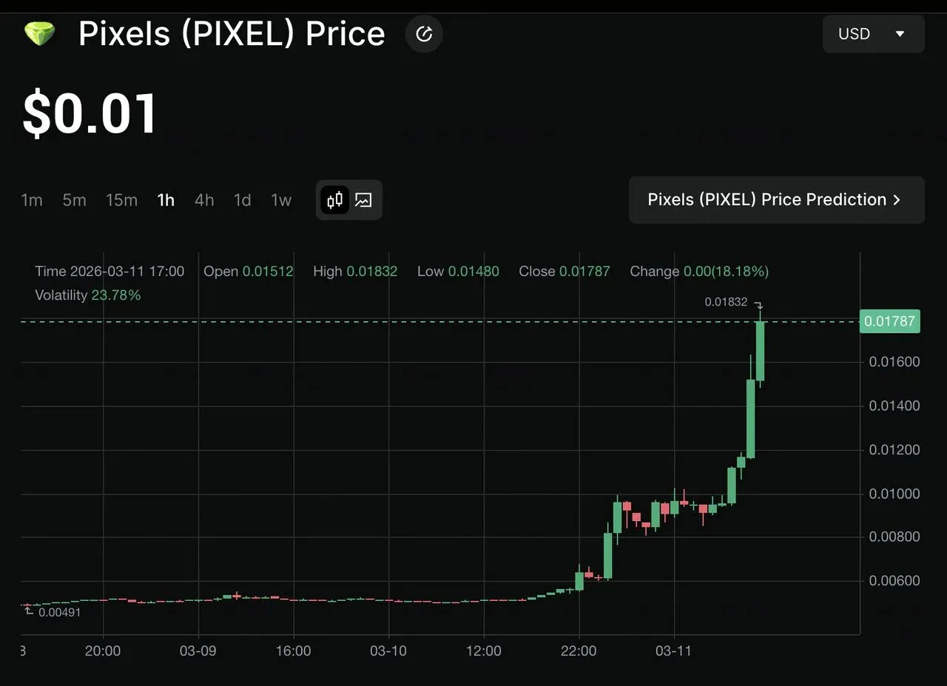Refresh the PIXEL price data
Viewport: 947px width, 686px height.
tap(423, 33)
